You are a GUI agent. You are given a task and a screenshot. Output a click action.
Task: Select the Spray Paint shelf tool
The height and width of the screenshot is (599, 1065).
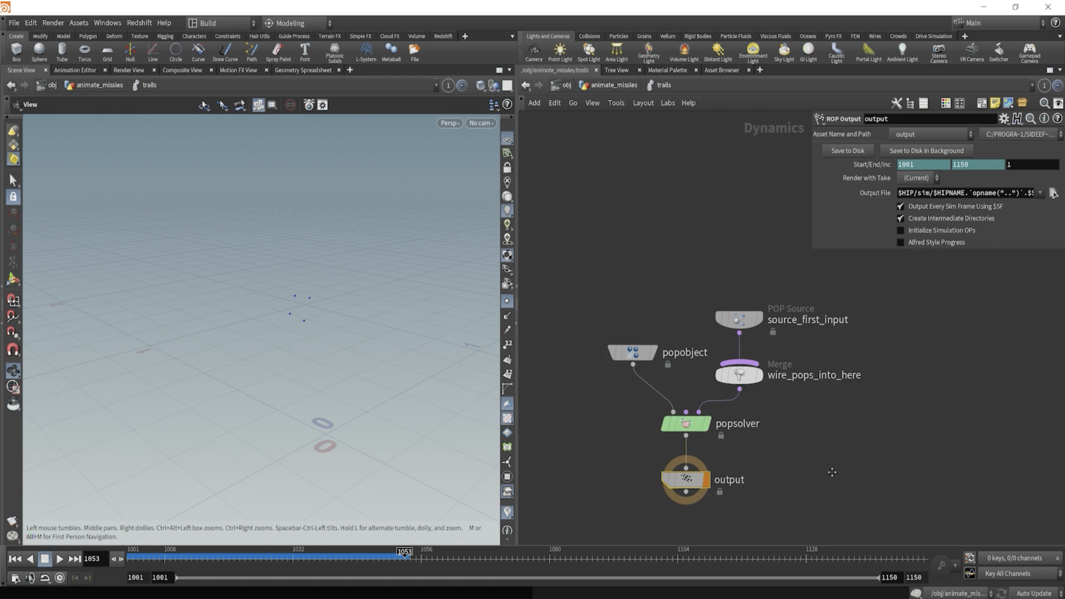click(278, 52)
